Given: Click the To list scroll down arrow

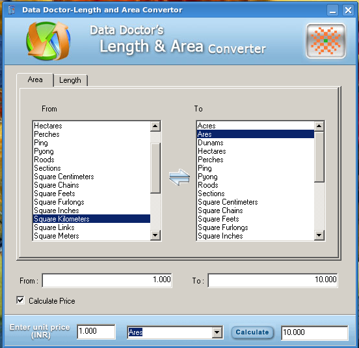Looking at the screenshot, I should [x=319, y=235].
